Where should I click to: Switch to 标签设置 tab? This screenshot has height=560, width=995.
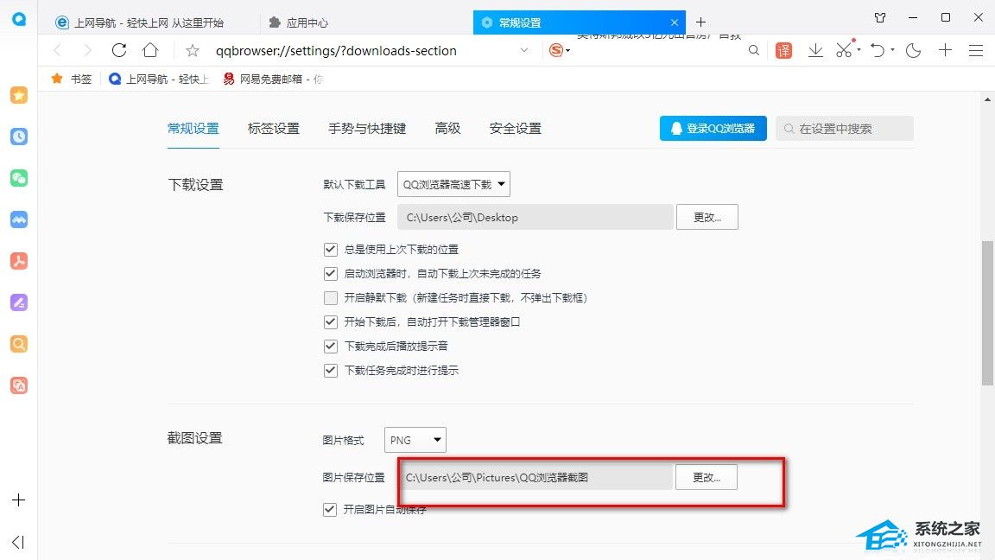point(274,128)
